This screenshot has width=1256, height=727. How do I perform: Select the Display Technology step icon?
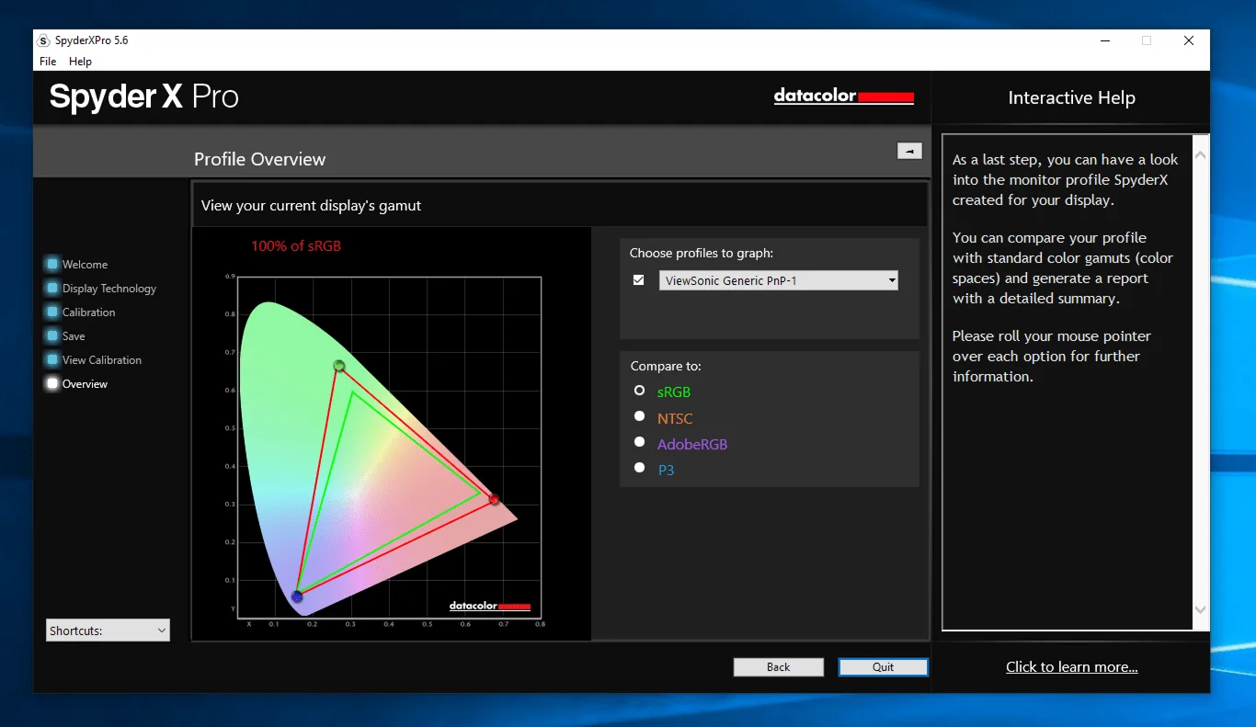(x=52, y=289)
